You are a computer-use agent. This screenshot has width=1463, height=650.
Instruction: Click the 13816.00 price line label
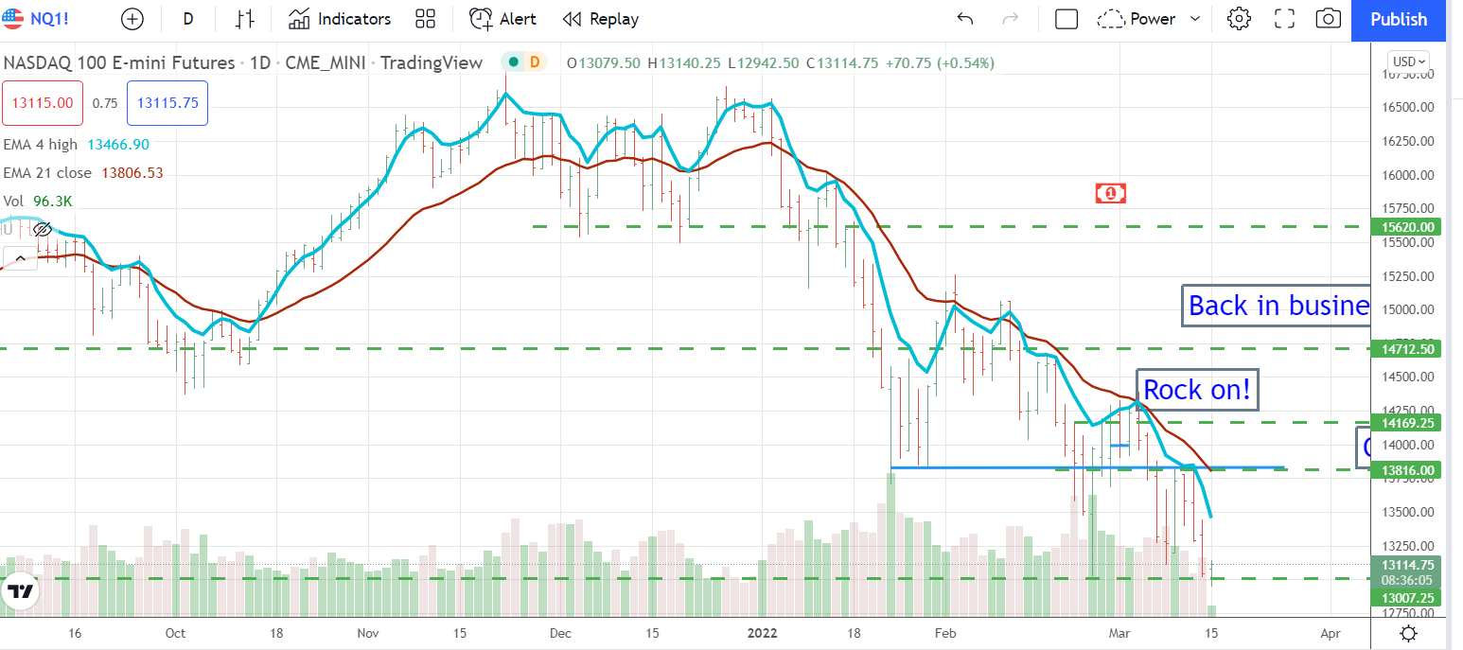[1405, 470]
